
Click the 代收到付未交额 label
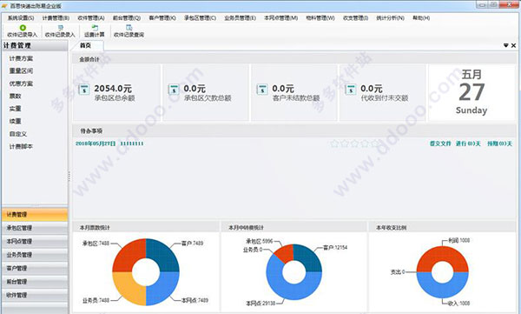tap(385, 98)
